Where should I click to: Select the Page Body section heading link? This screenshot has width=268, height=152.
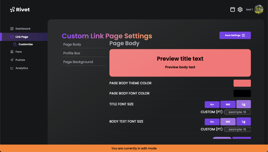72,44
